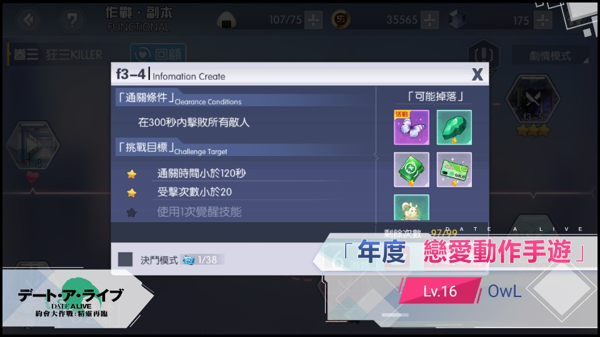Close the f3-4 information dialog
The width and height of the screenshot is (600, 337).
(477, 74)
